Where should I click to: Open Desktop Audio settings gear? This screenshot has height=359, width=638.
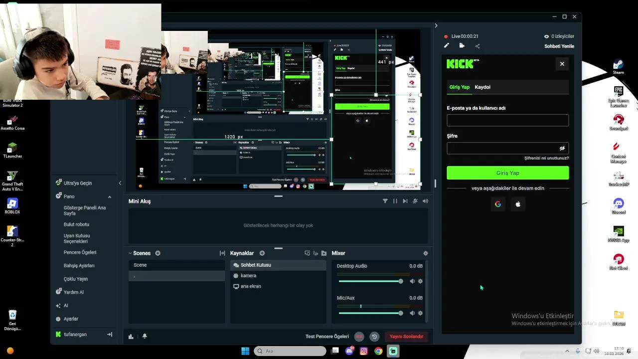(x=420, y=281)
